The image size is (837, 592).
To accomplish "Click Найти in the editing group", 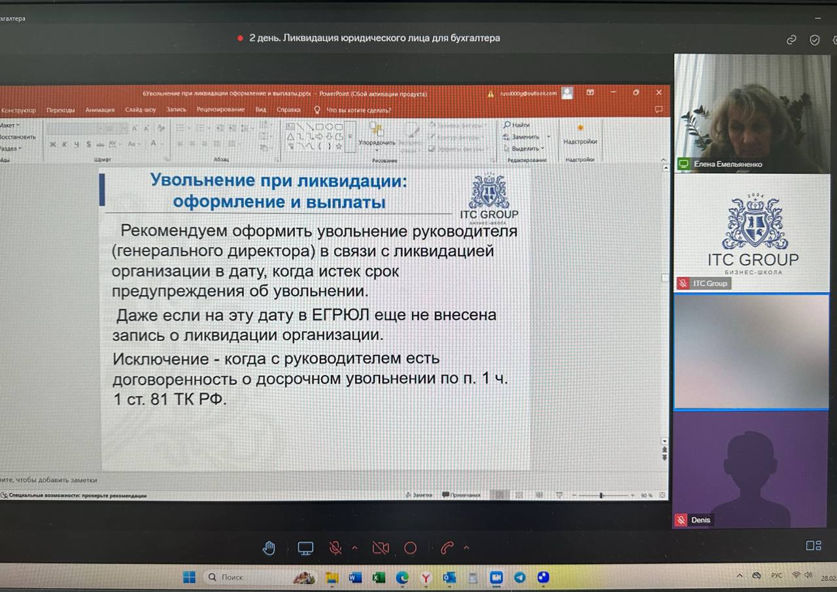I will point(517,125).
